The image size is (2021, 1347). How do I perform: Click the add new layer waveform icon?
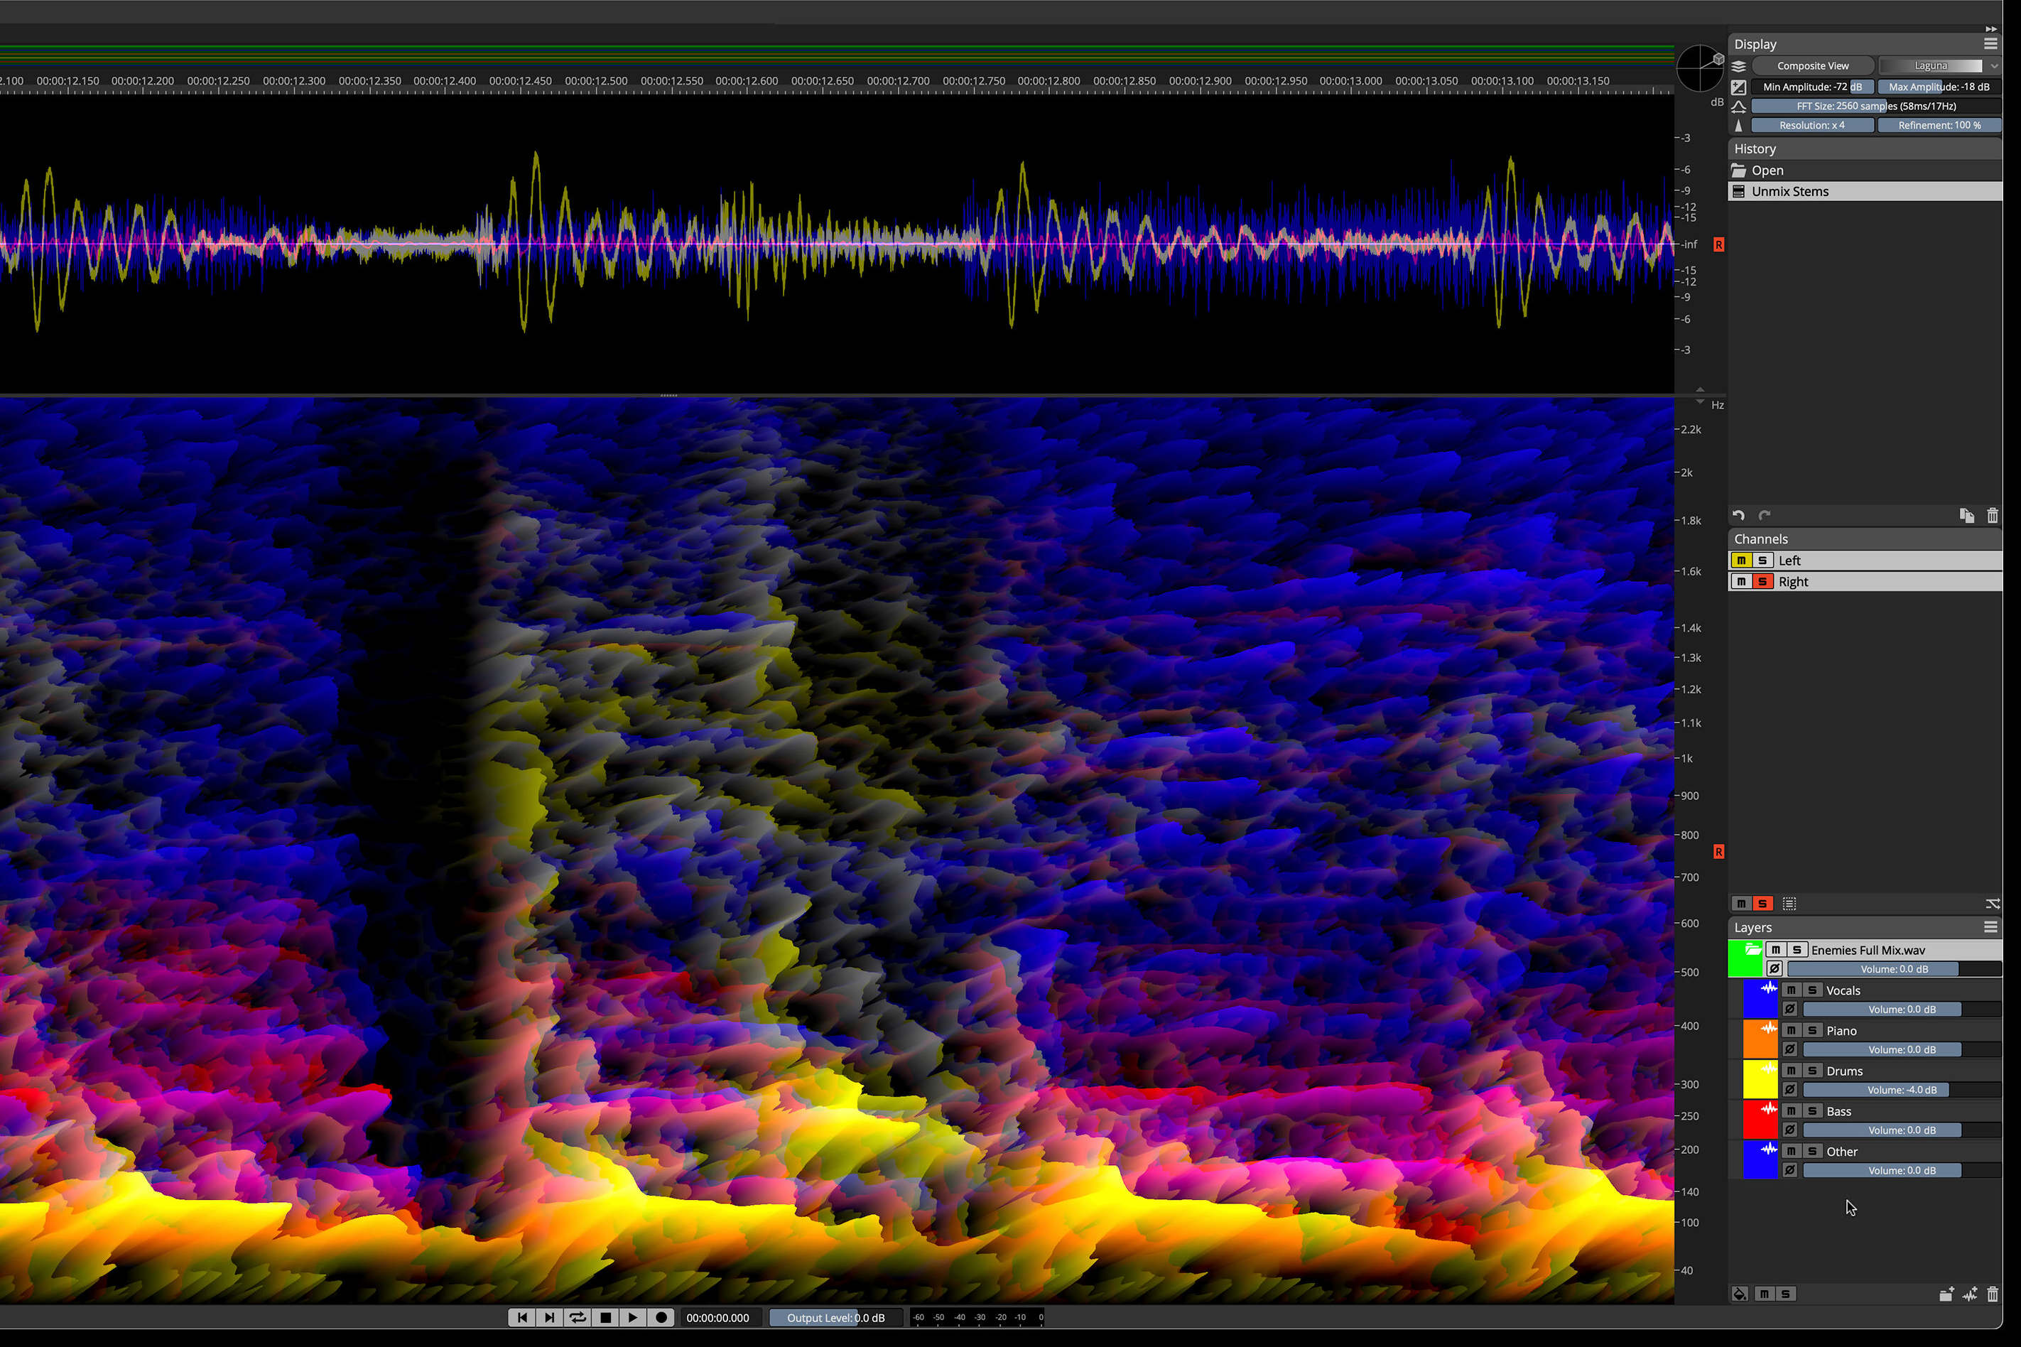(1969, 1294)
